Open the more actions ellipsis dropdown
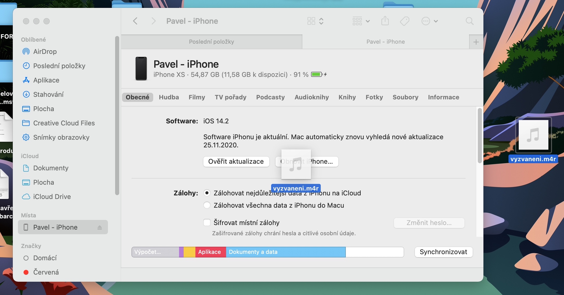Image resolution: width=564 pixels, height=295 pixels. click(x=429, y=21)
